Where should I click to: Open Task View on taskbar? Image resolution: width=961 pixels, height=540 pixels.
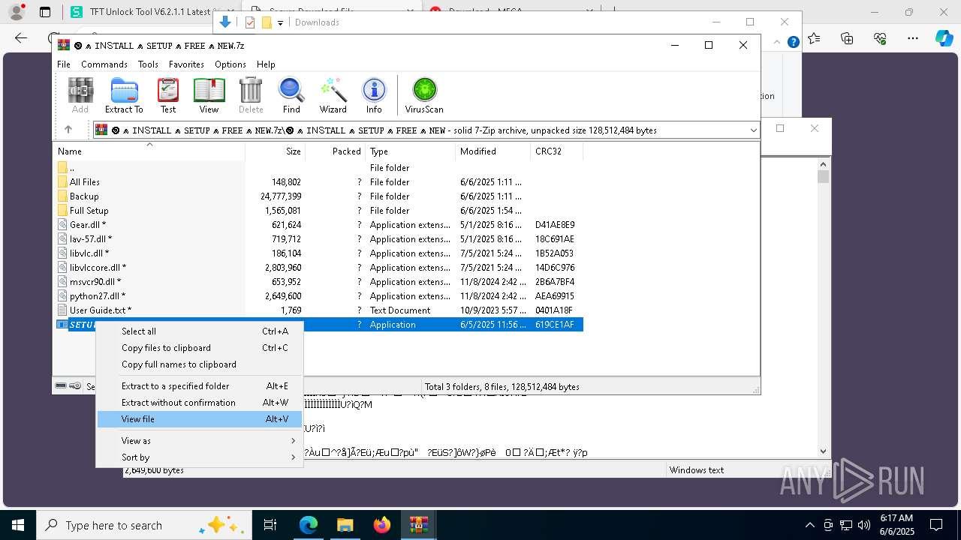pyautogui.click(x=270, y=525)
